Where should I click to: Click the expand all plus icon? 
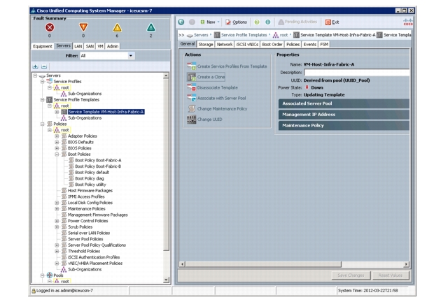tap(36, 66)
